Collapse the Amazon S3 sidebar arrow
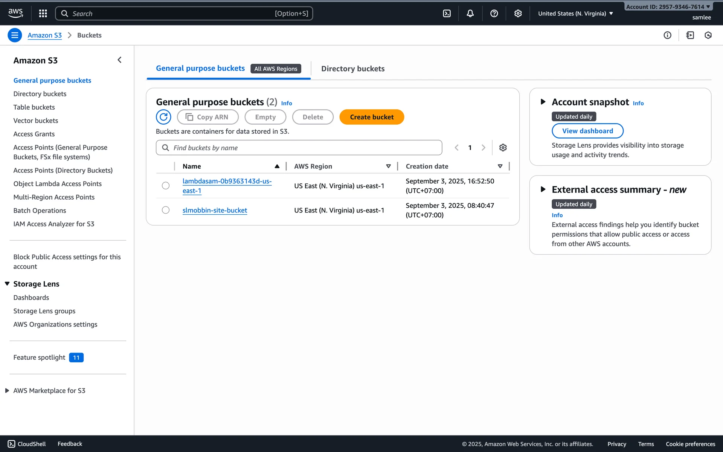This screenshot has width=723, height=452. [119, 60]
